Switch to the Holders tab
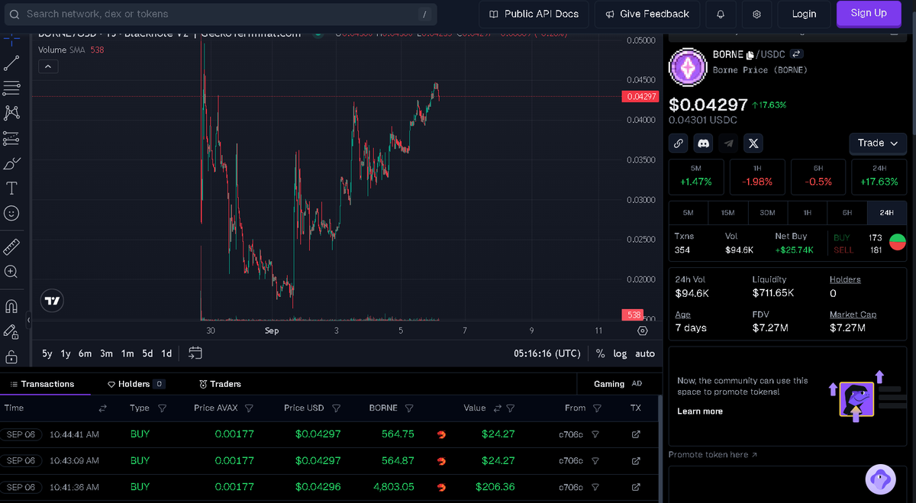916x503 pixels. [135, 384]
